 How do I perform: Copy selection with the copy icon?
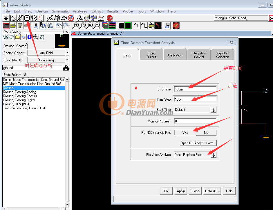[x=43, y=26]
